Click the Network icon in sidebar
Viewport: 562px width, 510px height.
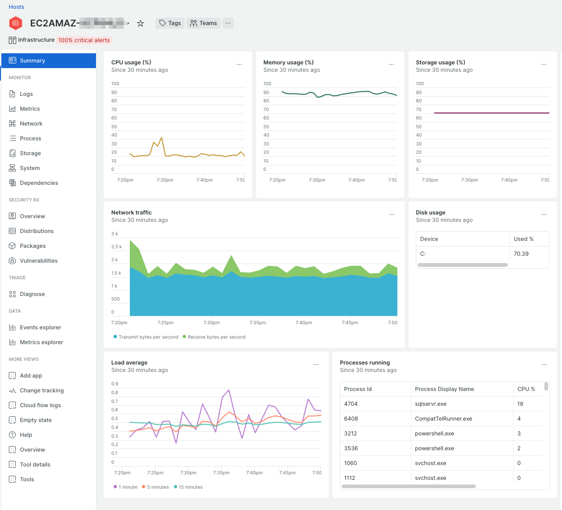click(x=13, y=124)
